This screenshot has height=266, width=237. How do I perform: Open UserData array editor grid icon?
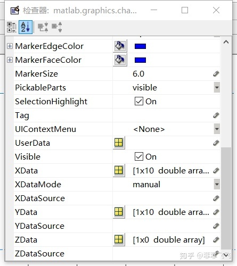coord(119,143)
